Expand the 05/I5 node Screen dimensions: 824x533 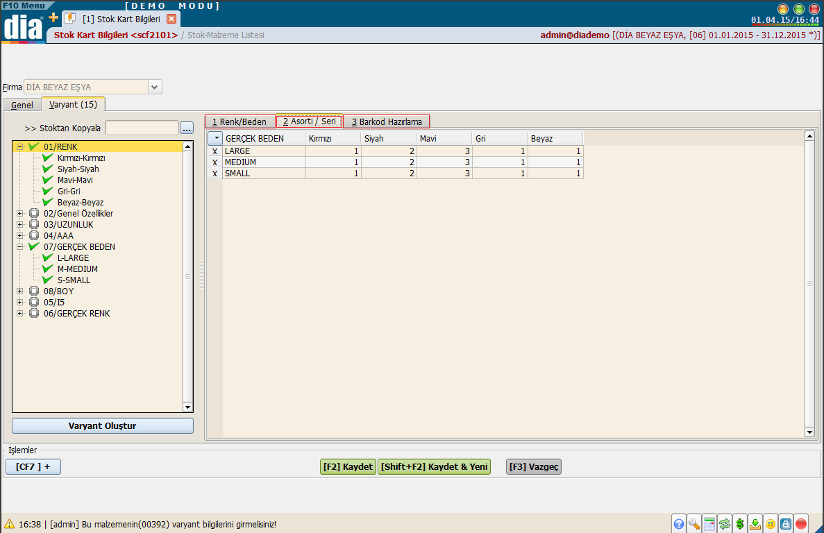coord(20,303)
